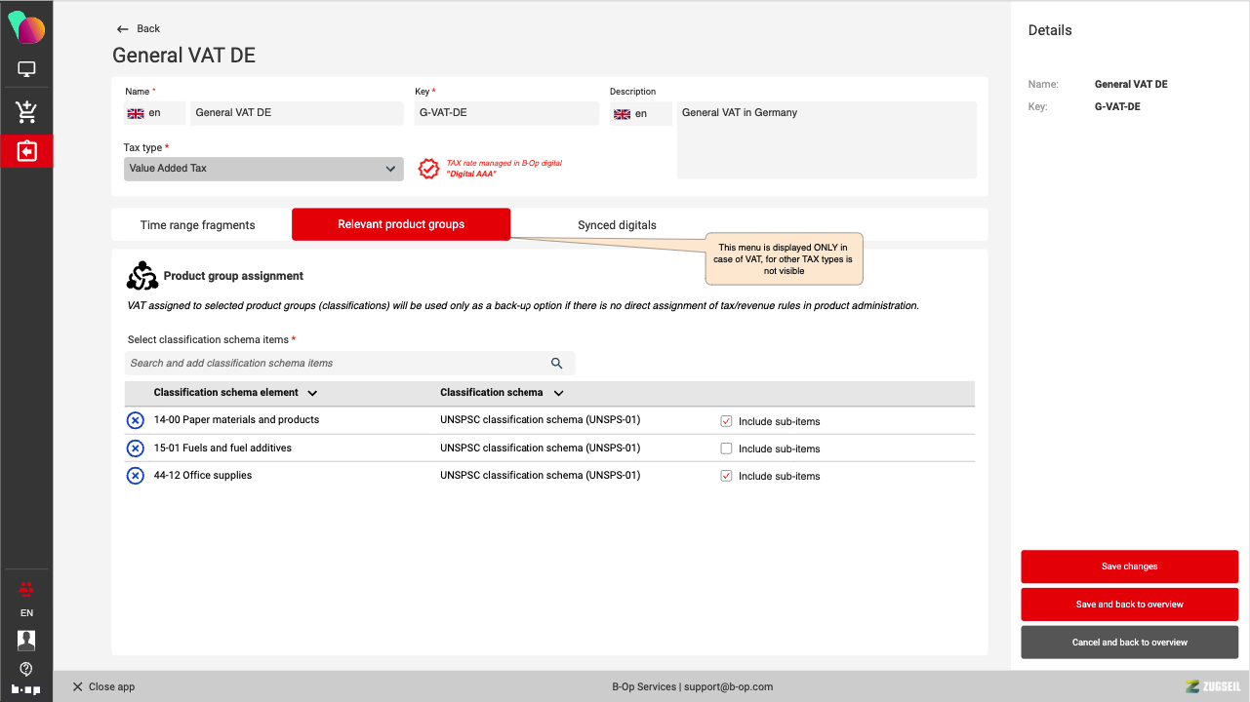1250x702 pixels.
Task: Click the classification schema search field
Action: 332,364
